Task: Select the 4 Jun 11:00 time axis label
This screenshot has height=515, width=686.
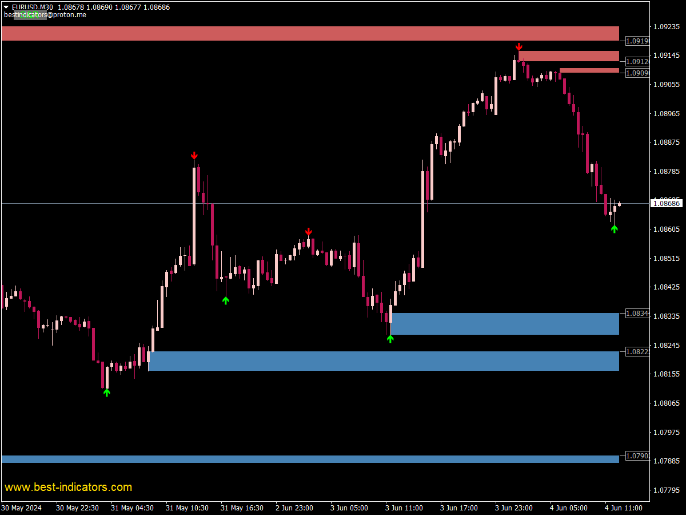Action: coord(624,508)
